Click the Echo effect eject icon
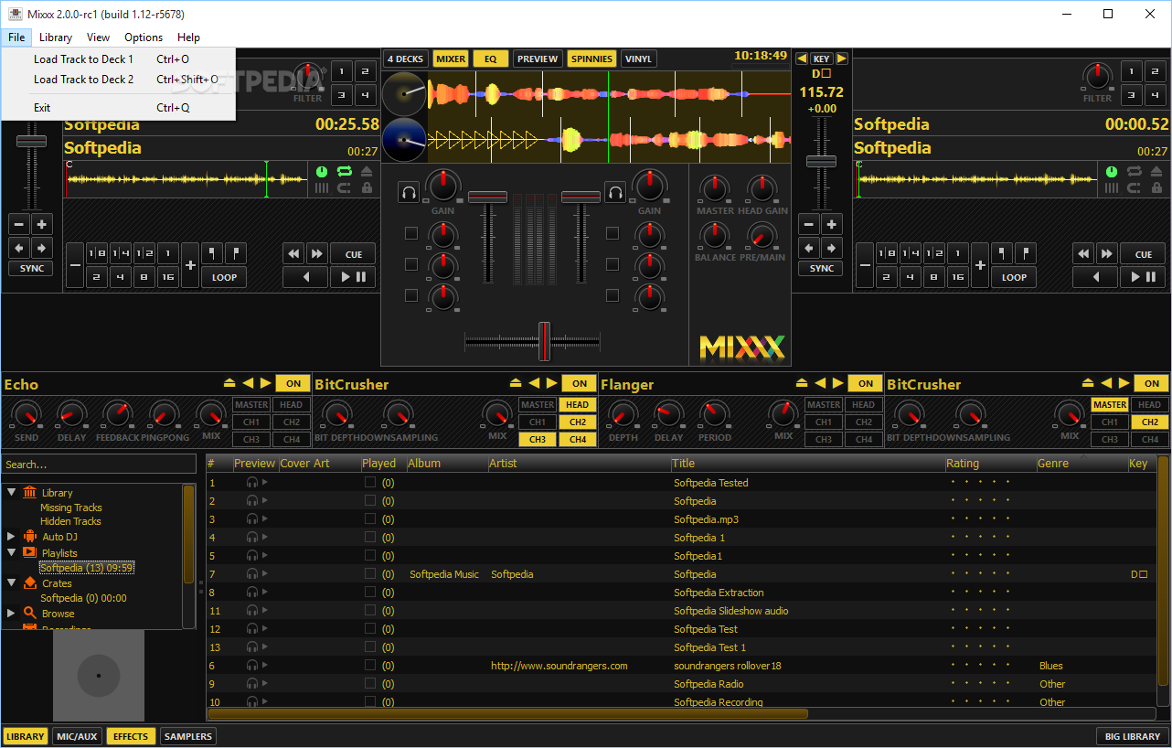Viewport: 1172px width, 748px height. pyautogui.click(x=229, y=383)
